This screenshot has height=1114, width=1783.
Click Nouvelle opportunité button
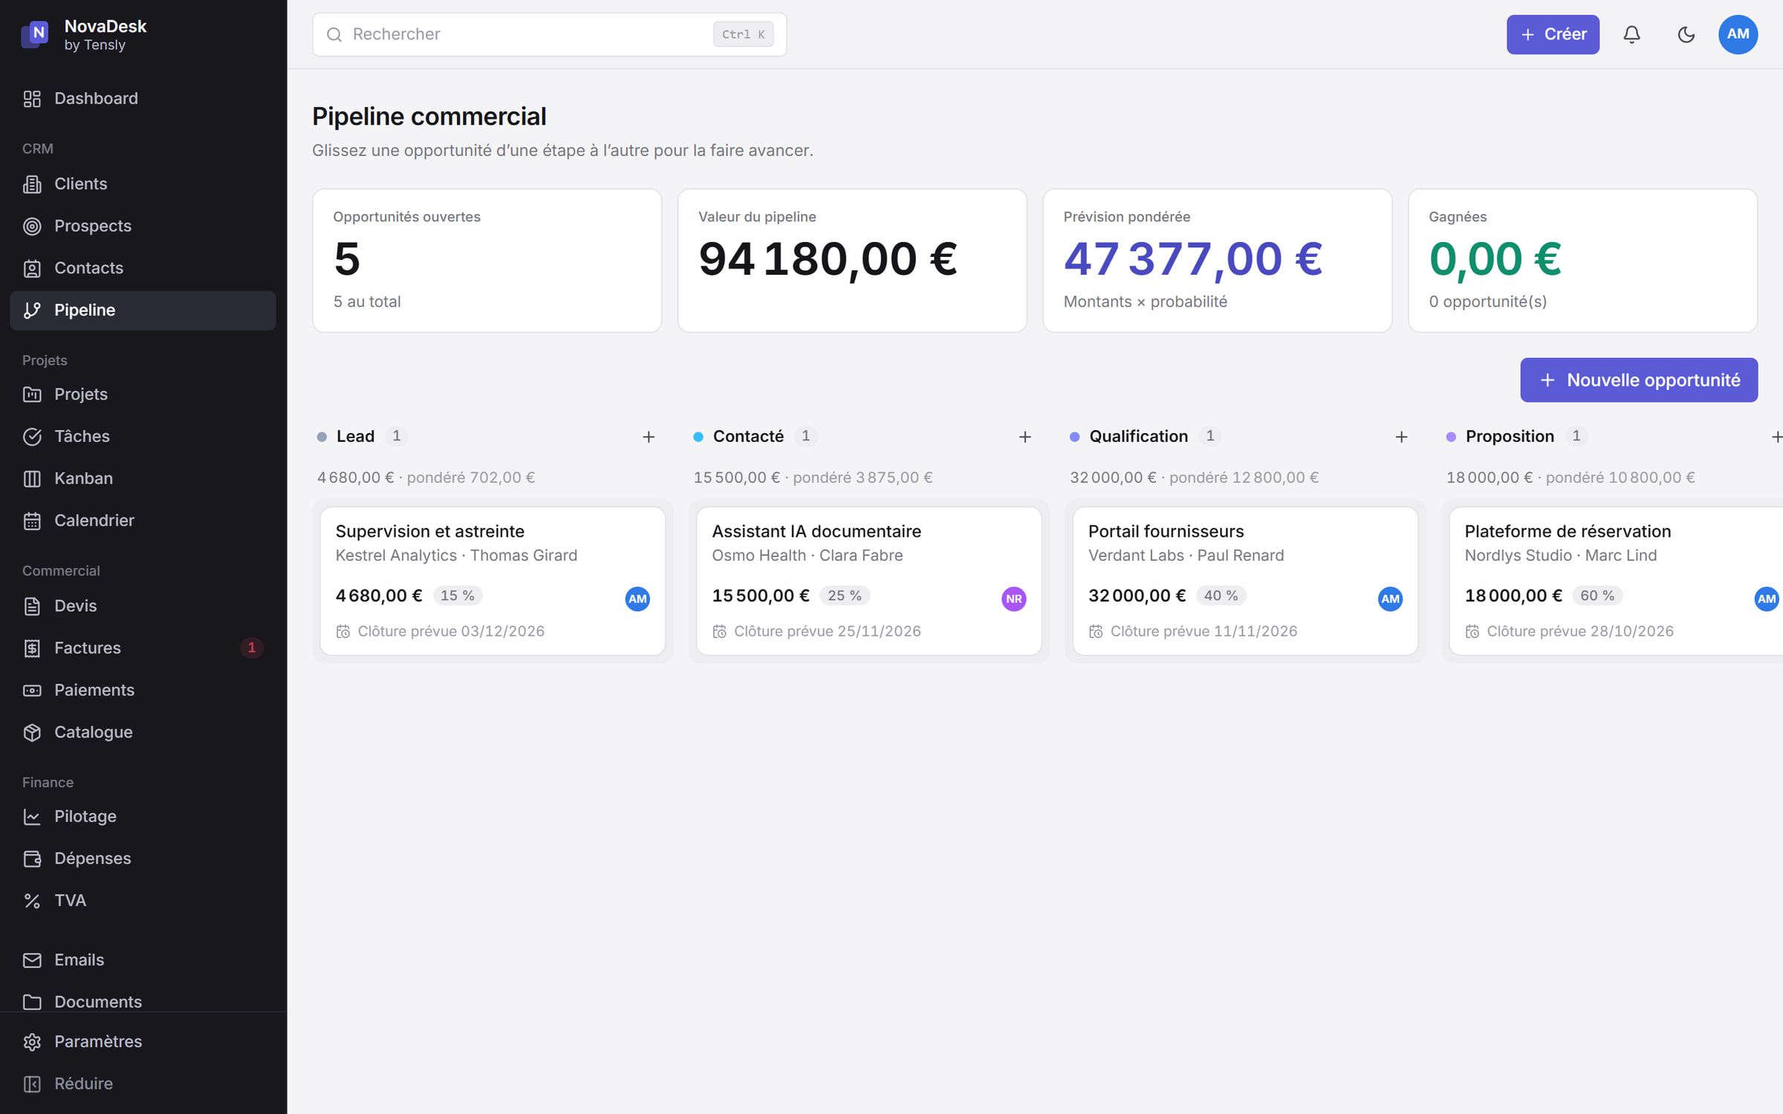click(1639, 380)
